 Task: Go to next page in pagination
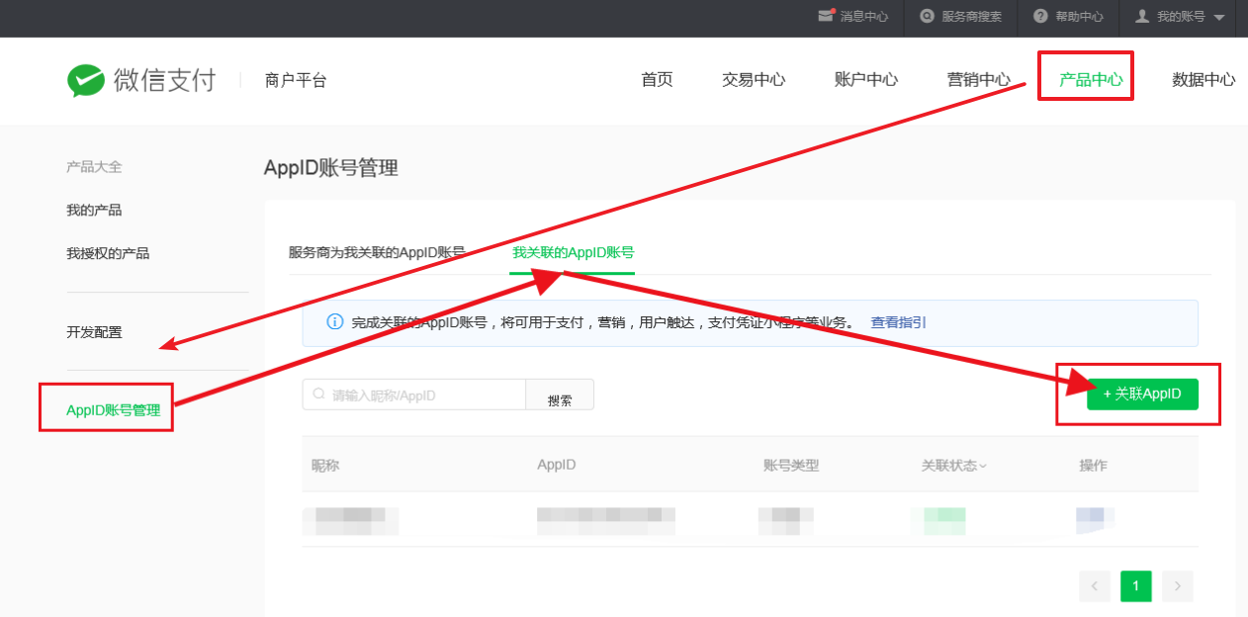tap(1177, 586)
